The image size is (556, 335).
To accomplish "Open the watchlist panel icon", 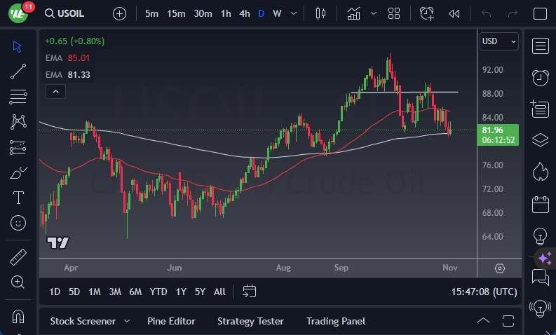I will click(540, 46).
